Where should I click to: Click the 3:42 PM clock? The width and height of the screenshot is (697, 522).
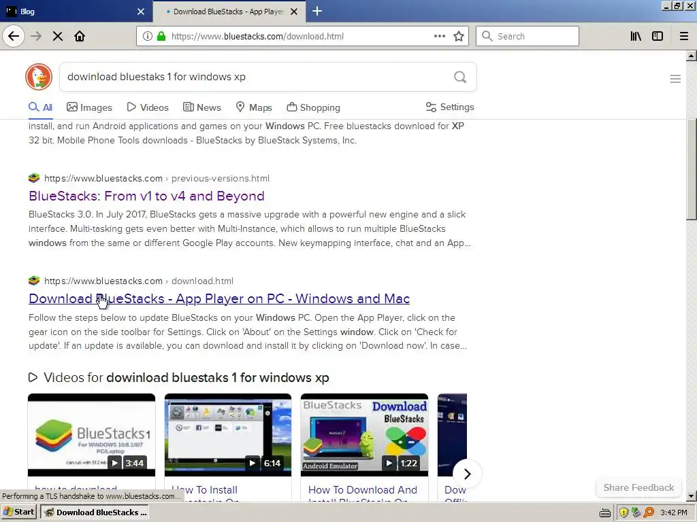[x=674, y=512]
